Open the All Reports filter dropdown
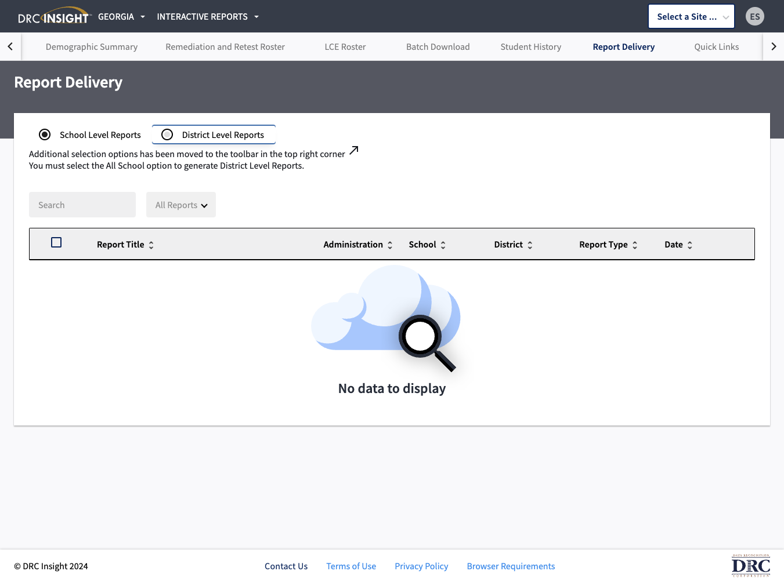This screenshot has width=784, height=582. 181,205
